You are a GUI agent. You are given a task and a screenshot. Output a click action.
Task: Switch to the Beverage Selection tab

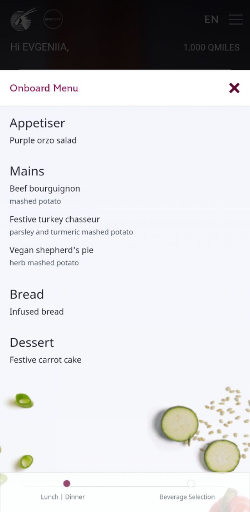tap(187, 497)
